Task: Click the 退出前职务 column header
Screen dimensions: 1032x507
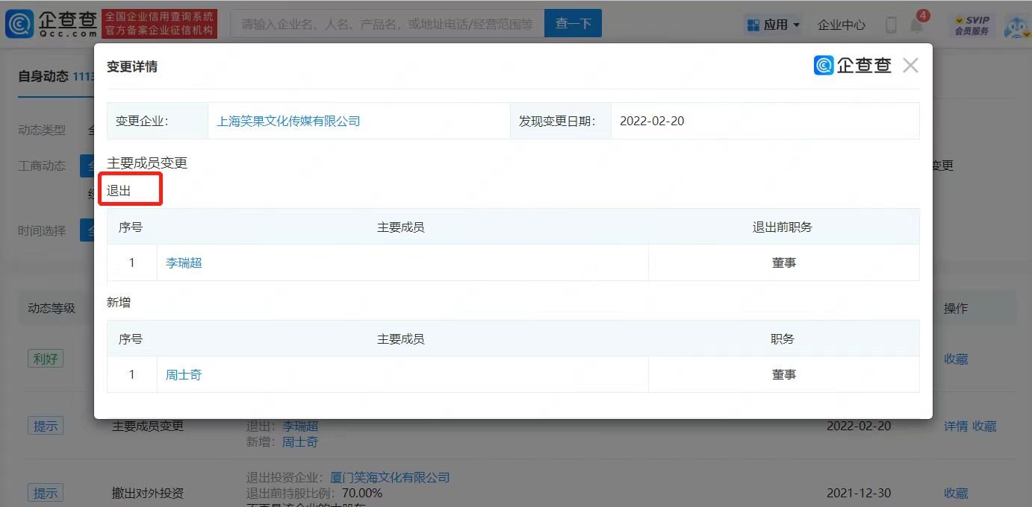Action: (x=783, y=227)
